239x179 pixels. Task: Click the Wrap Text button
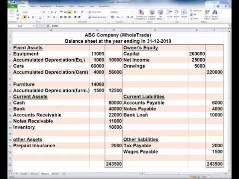[x=95, y=12]
